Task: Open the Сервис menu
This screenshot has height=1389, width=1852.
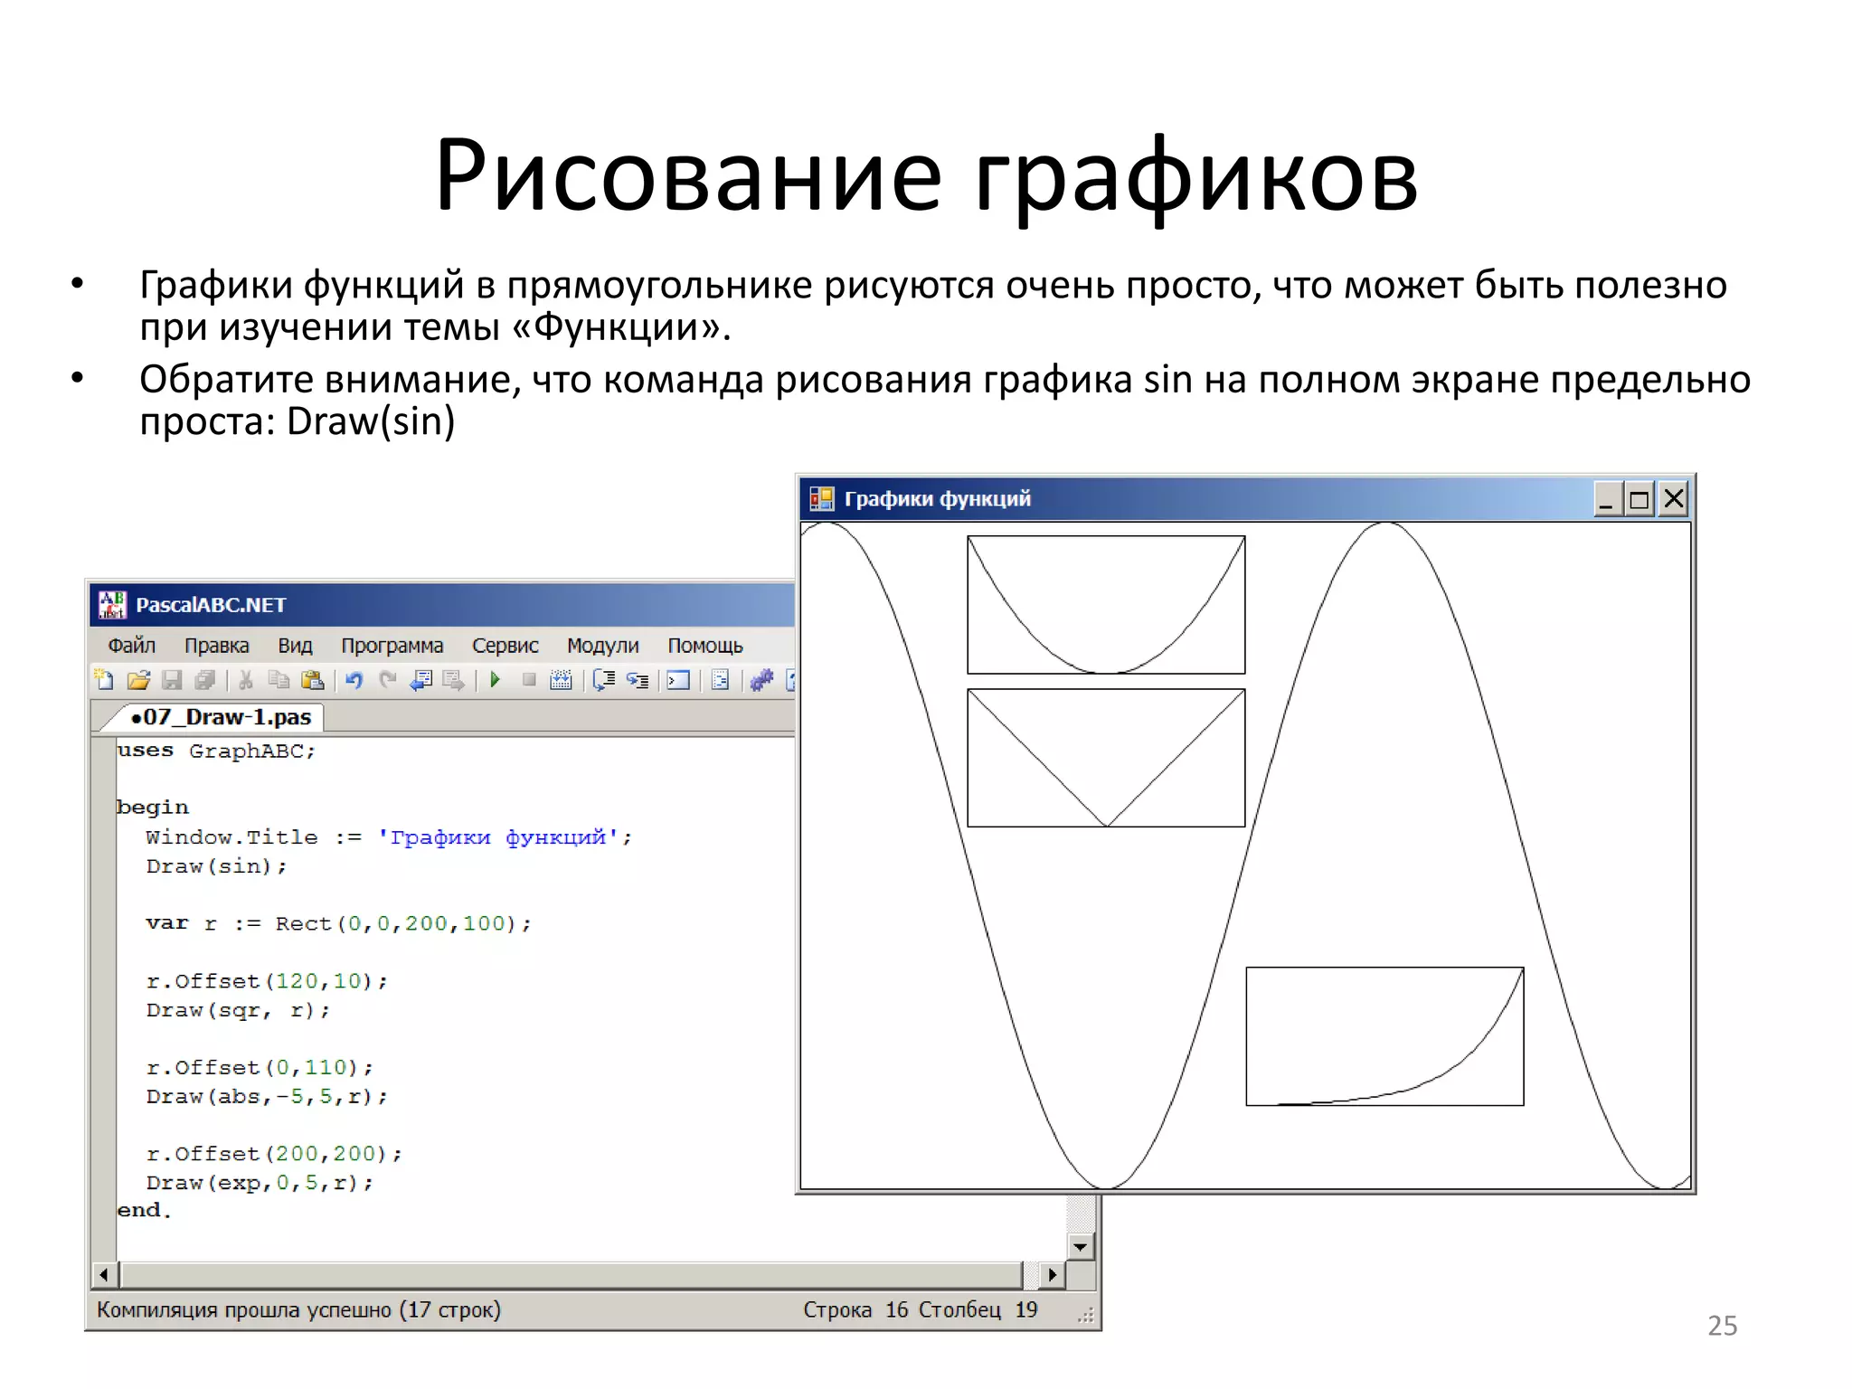Action: tap(505, 646)
